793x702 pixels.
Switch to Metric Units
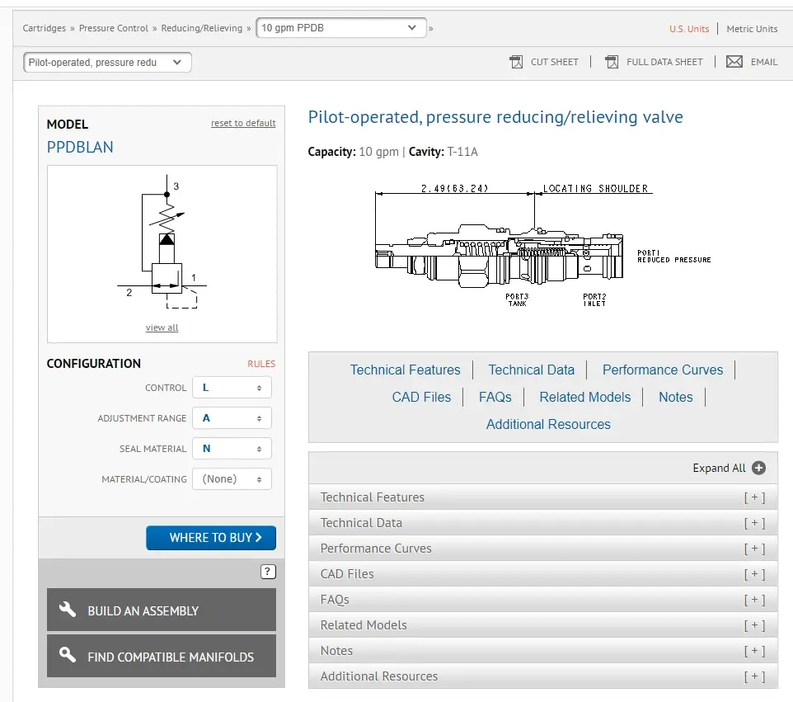(752, 29)
